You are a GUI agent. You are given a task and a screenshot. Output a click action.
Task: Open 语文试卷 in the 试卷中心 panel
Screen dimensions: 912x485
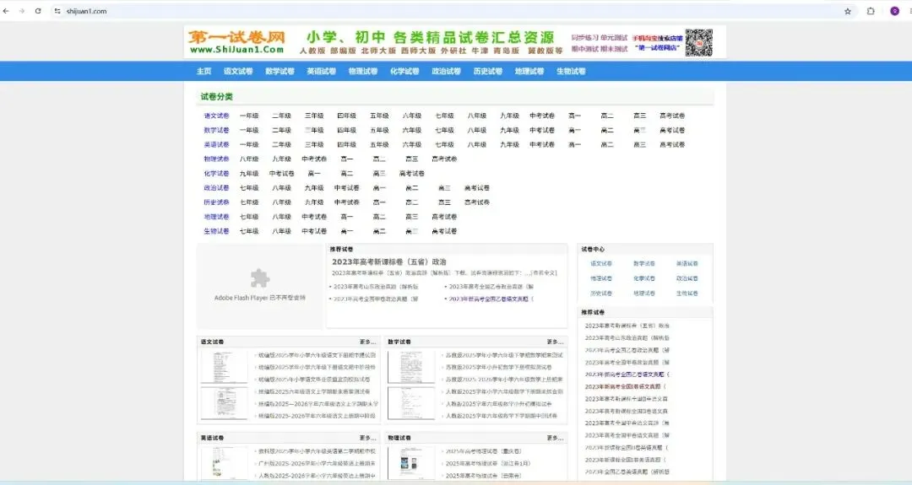(601, 264)
